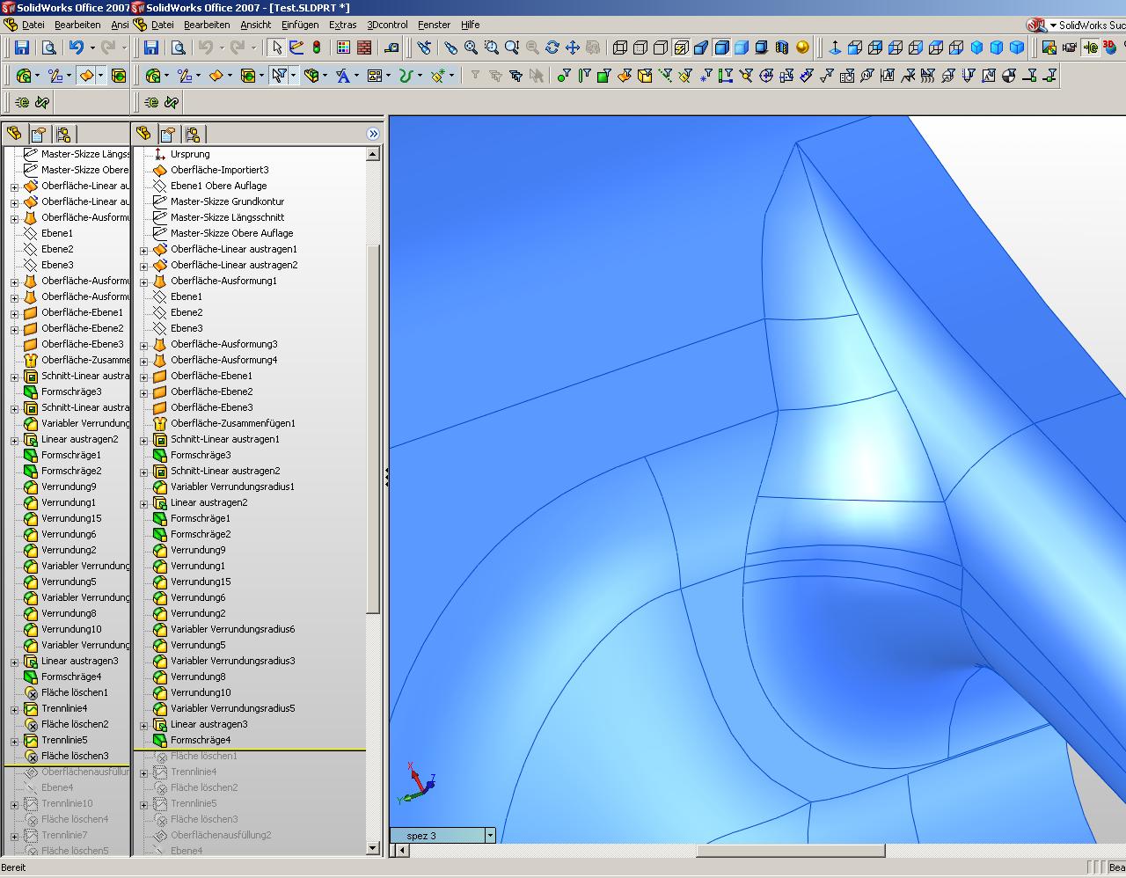The image size is (1126, 878).
Task: Select Formschräge4 in the feature tree
Action: point(201,740)
